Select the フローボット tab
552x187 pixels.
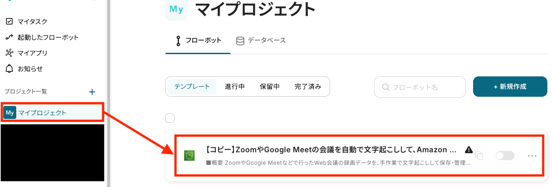198,40
